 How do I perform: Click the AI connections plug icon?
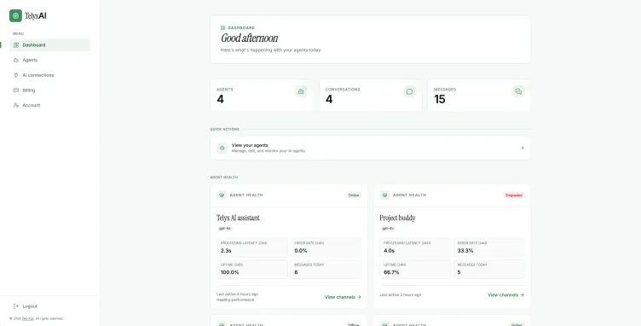(x=16, y=75)
